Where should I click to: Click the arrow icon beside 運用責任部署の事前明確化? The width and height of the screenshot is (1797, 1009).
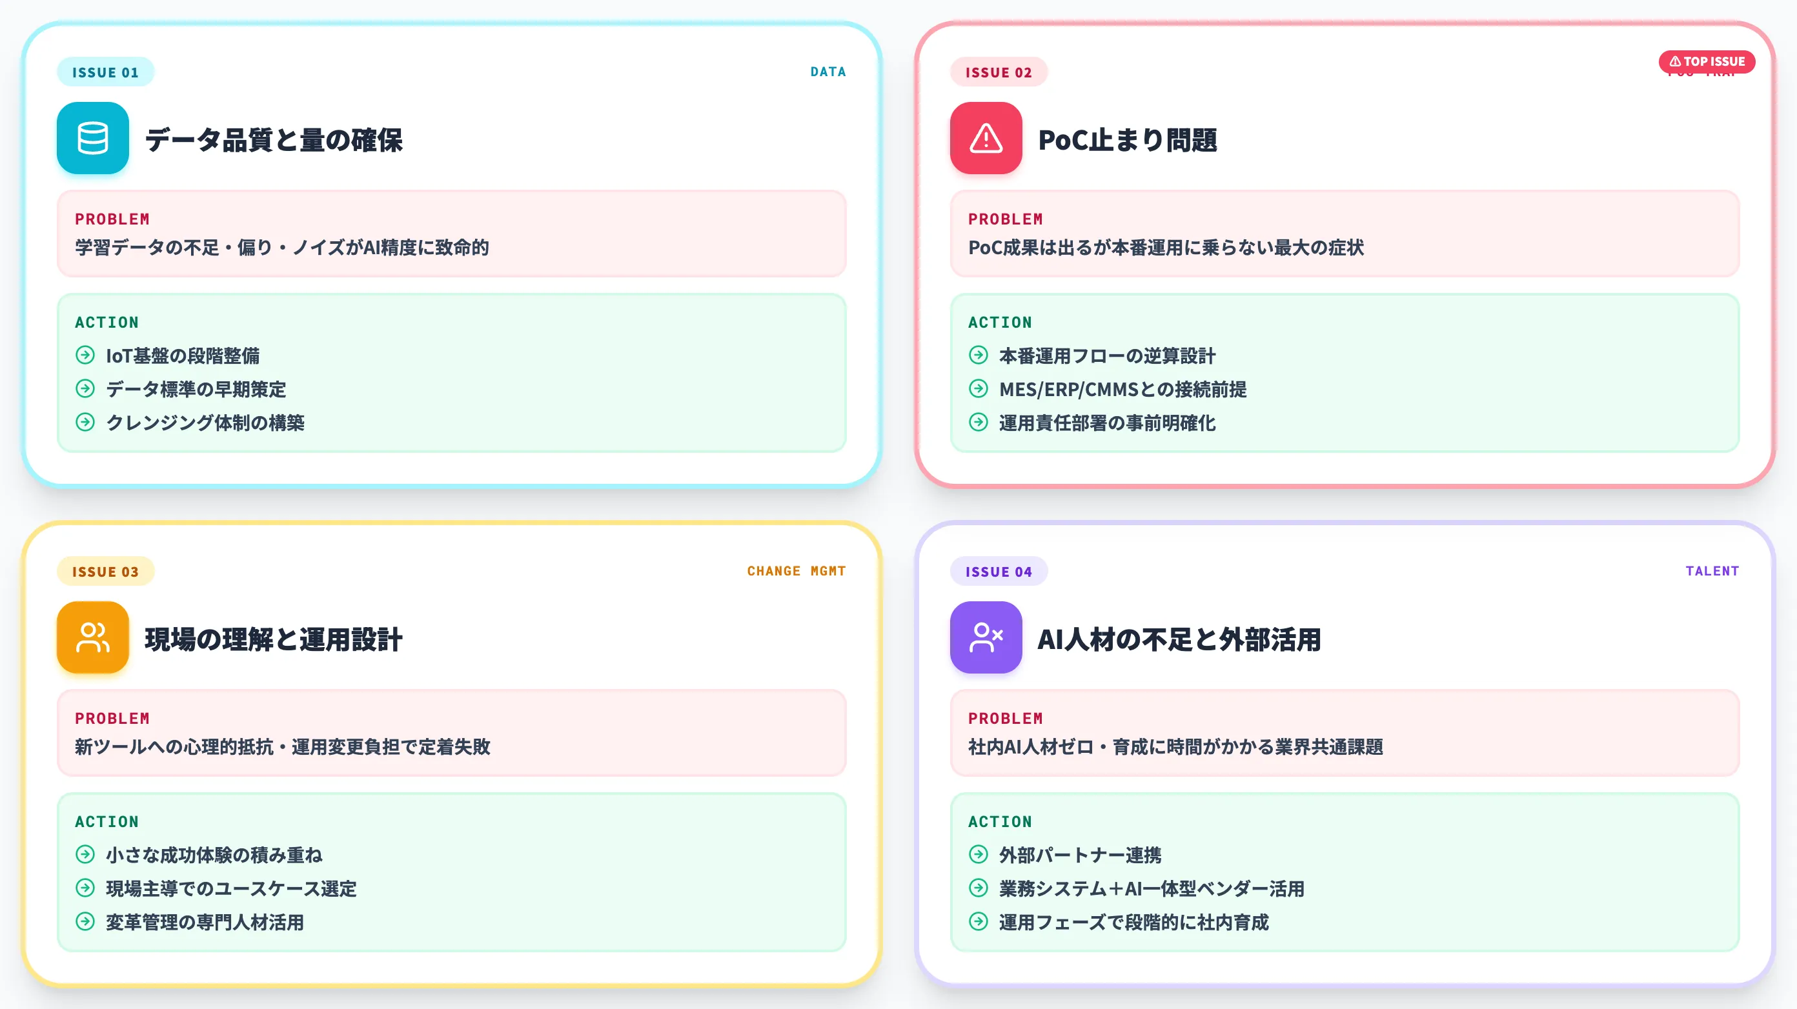[978, 422]
